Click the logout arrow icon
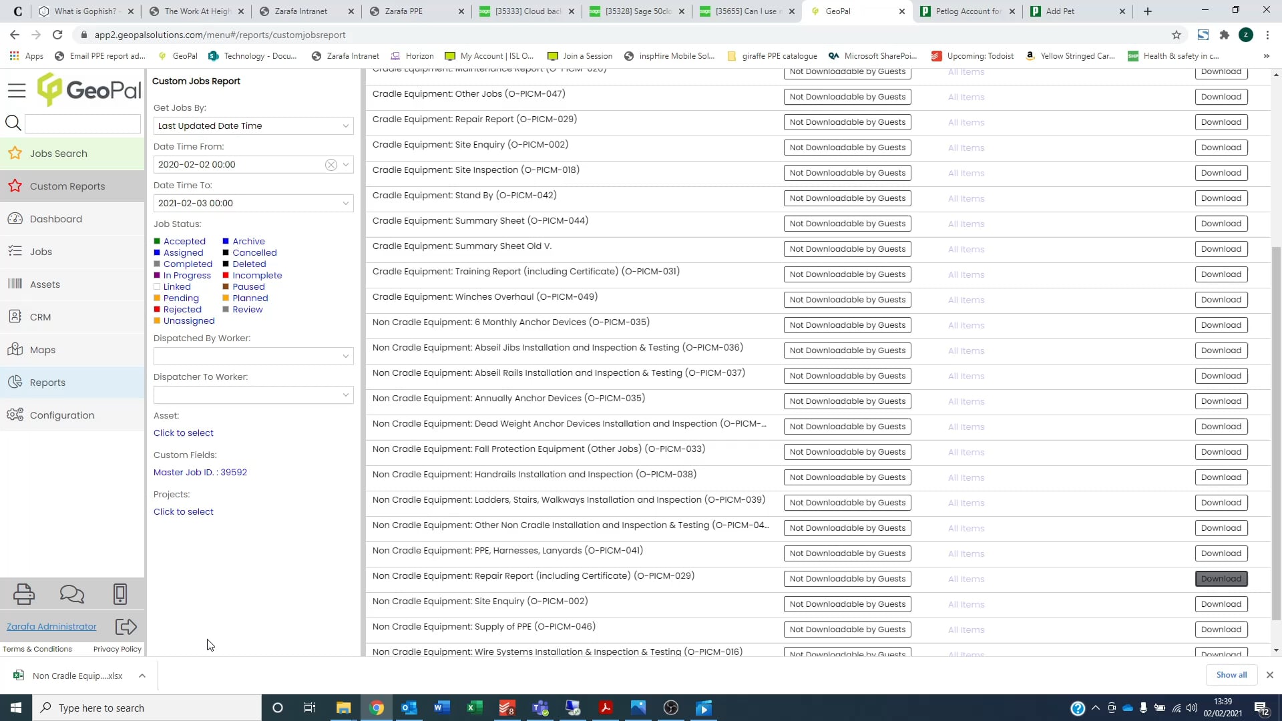This screenshot has height=721, width=1282. click(126, 626)
